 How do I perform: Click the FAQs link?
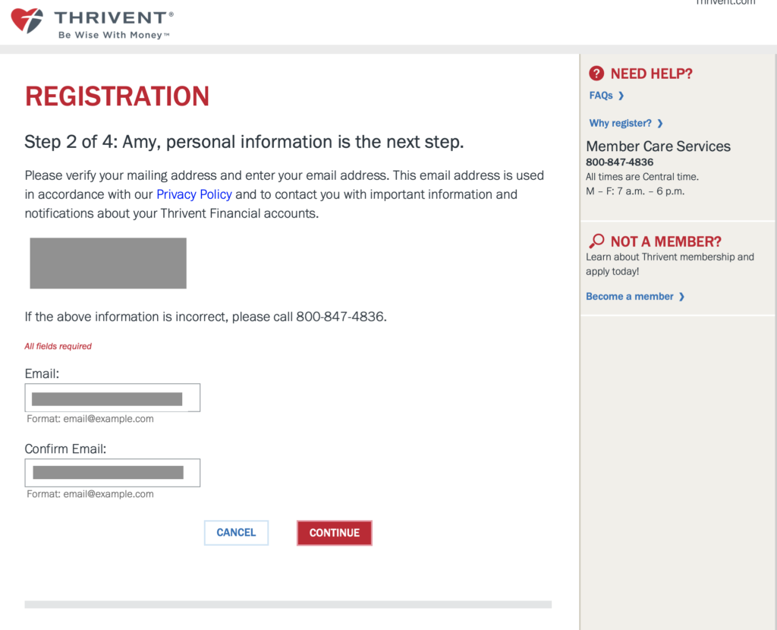[x=599, y=96]
